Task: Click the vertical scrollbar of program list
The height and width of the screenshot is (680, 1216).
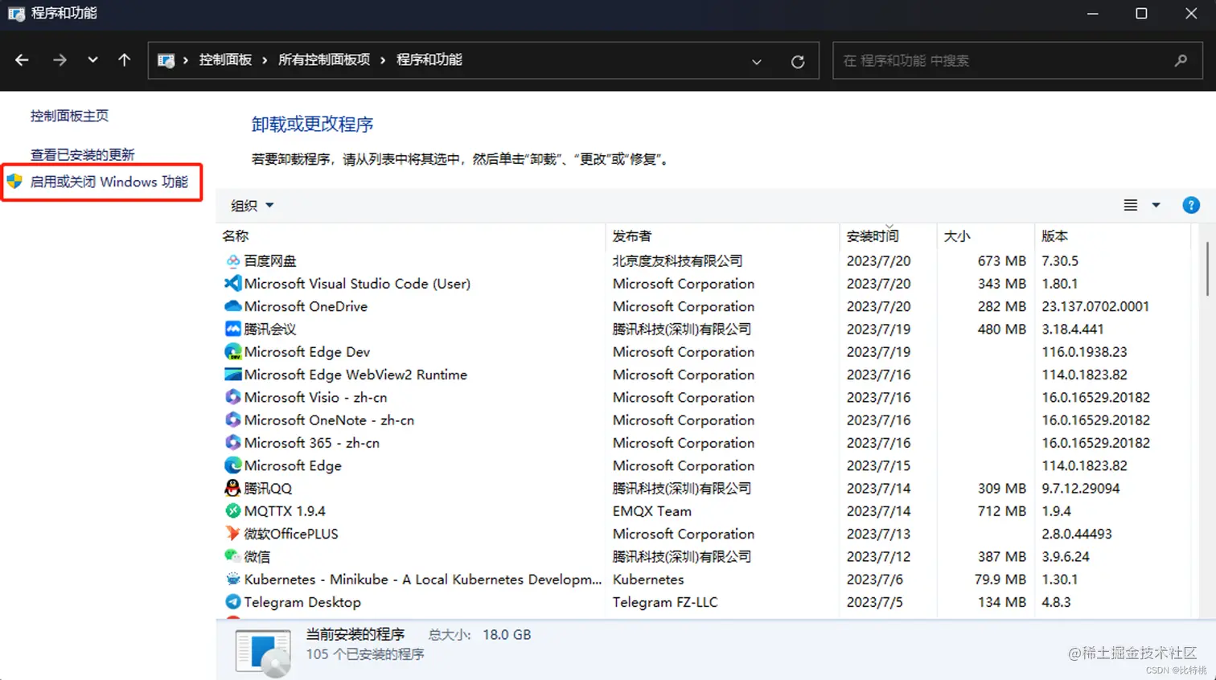Action: pos(1207,268)
